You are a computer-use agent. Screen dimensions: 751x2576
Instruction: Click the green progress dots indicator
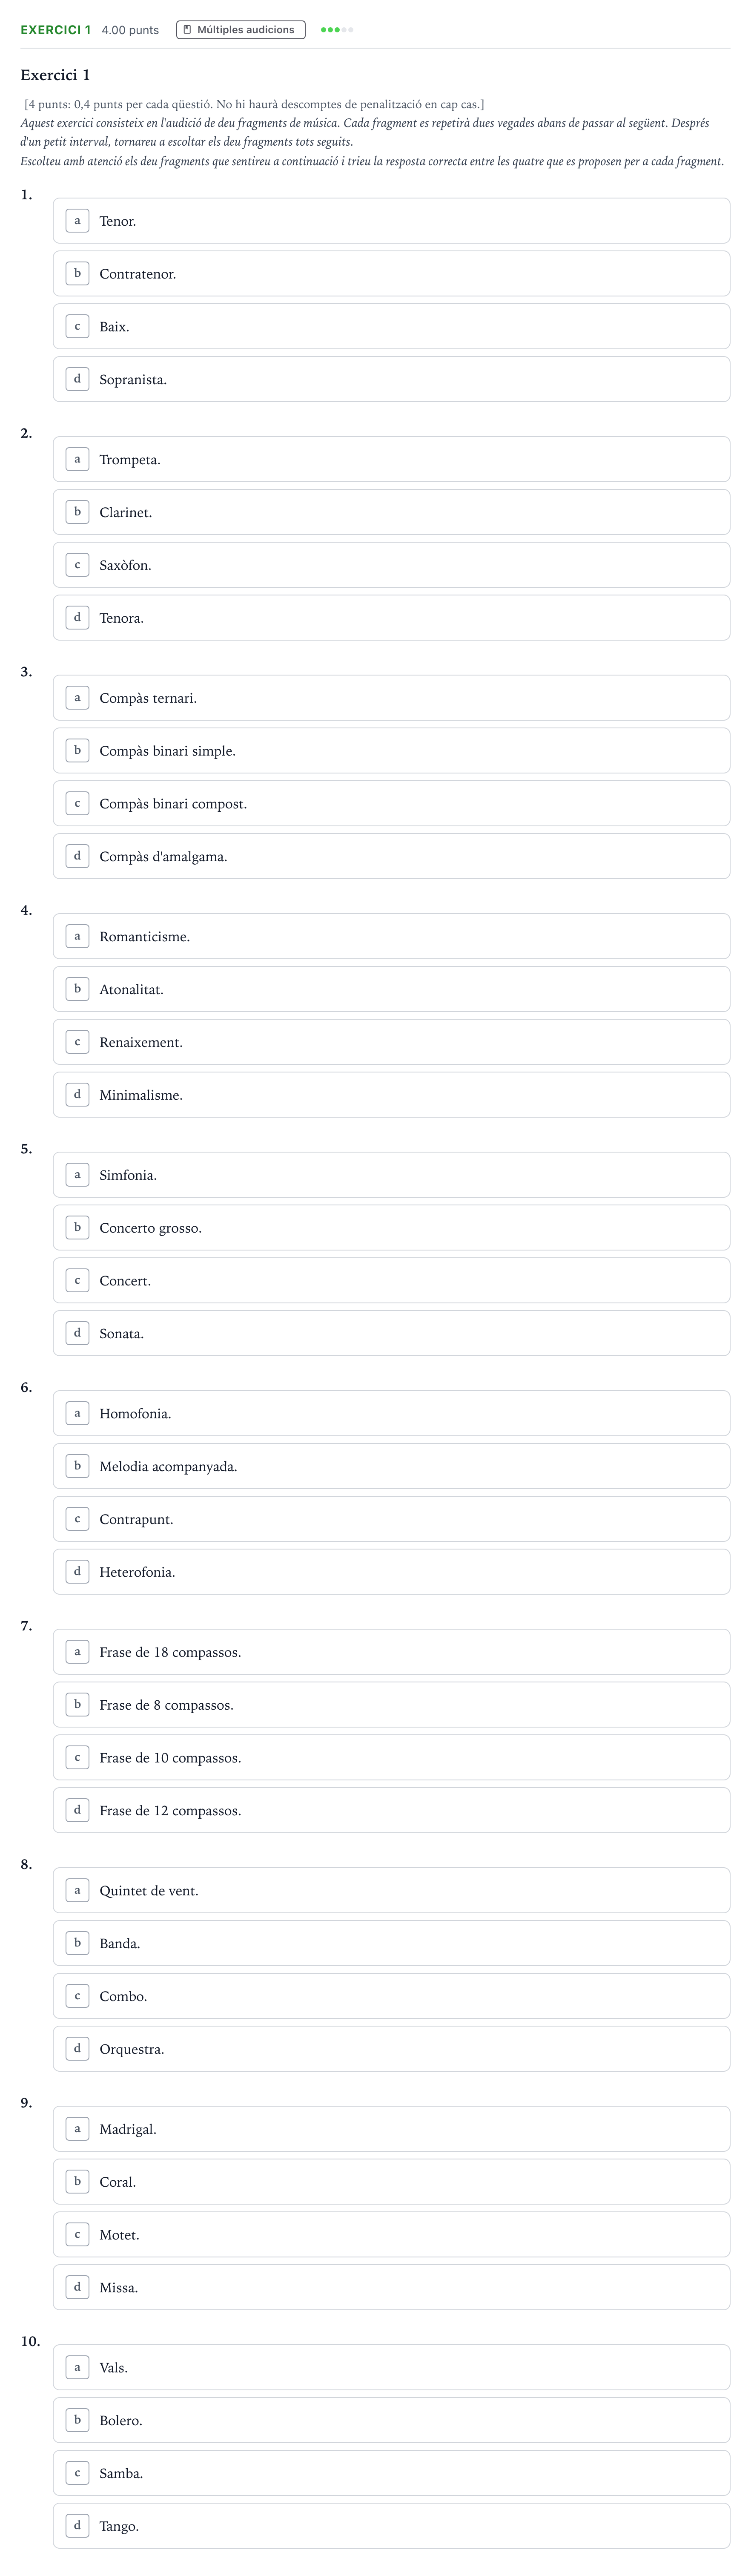point(337,30)
